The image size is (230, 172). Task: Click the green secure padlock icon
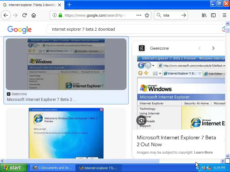coord(60,15)
